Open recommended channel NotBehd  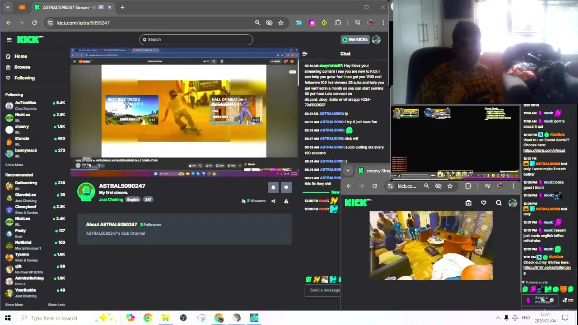pyautogui.click(x=35, y=245)
